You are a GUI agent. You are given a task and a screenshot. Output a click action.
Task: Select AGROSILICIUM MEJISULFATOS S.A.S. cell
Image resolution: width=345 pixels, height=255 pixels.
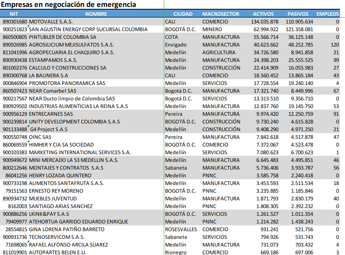[72, 45]
